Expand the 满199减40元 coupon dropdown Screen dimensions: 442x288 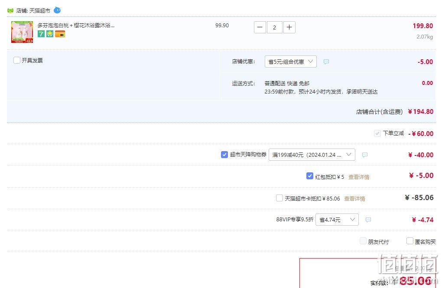(312, 155)
